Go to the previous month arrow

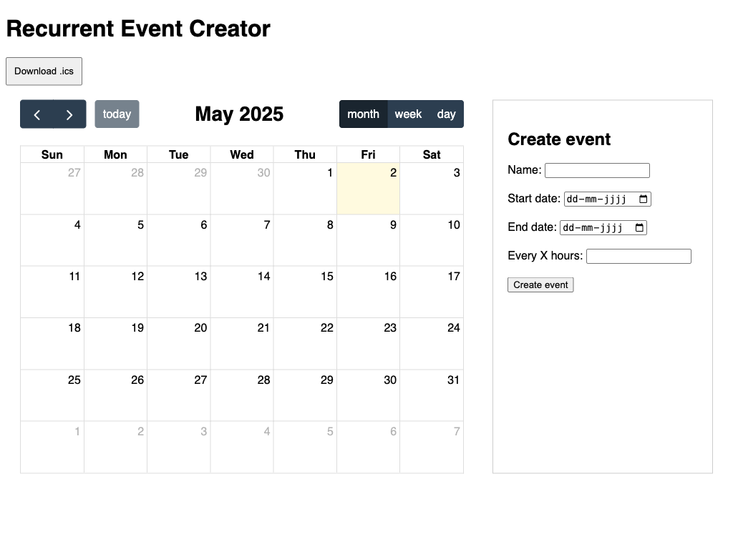pyautogui.click(x=37, y=114)
